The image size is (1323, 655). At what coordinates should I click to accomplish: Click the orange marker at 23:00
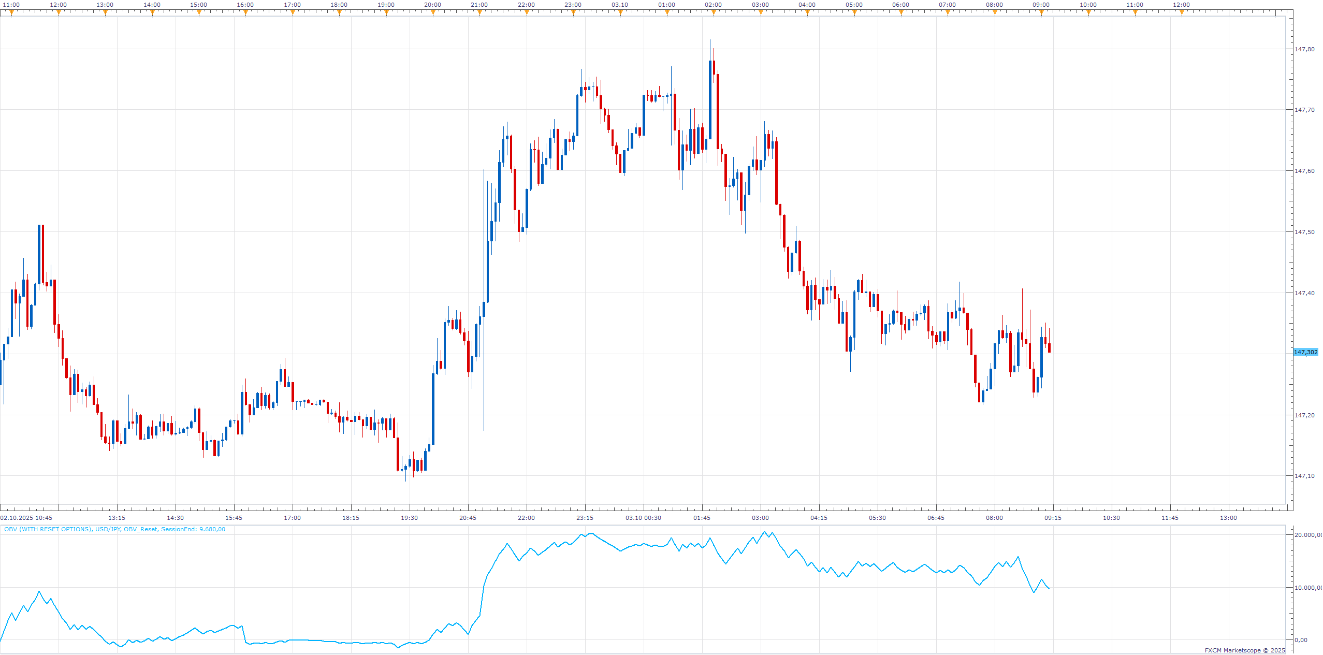pyautogui.click(x=573, y=13)
